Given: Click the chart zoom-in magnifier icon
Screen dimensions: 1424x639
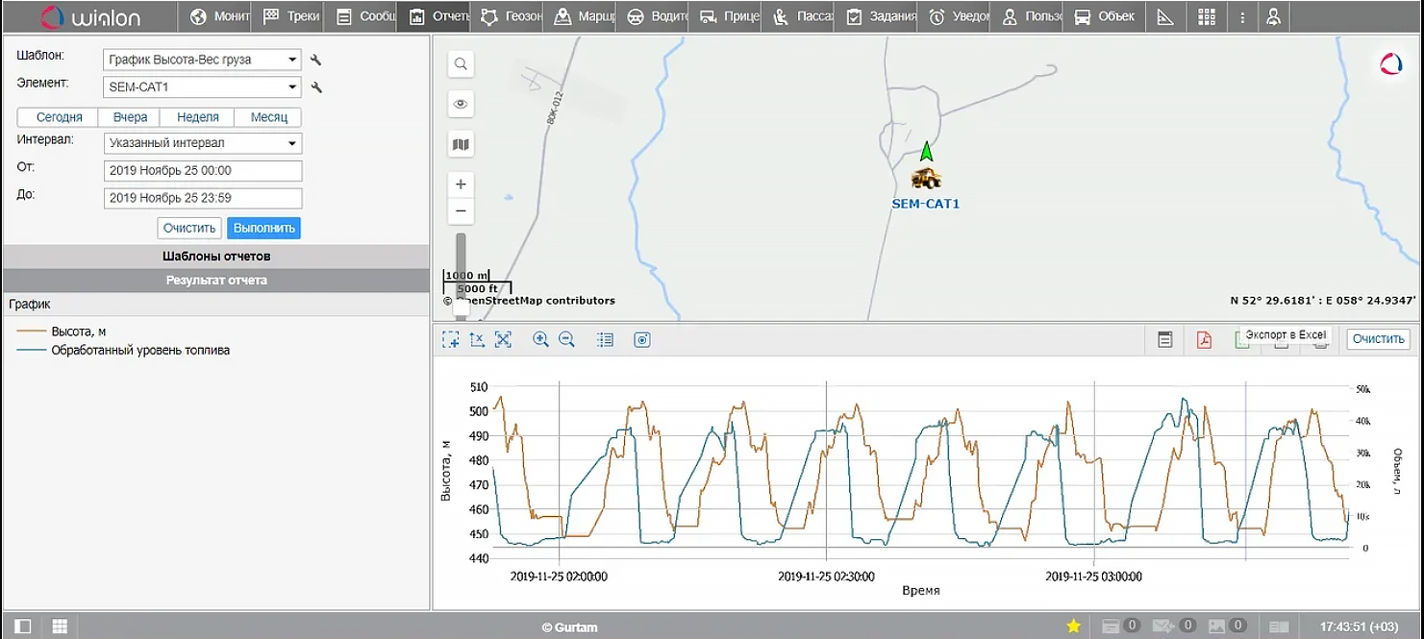Looking at the screenshot, I should coord(540,339).
